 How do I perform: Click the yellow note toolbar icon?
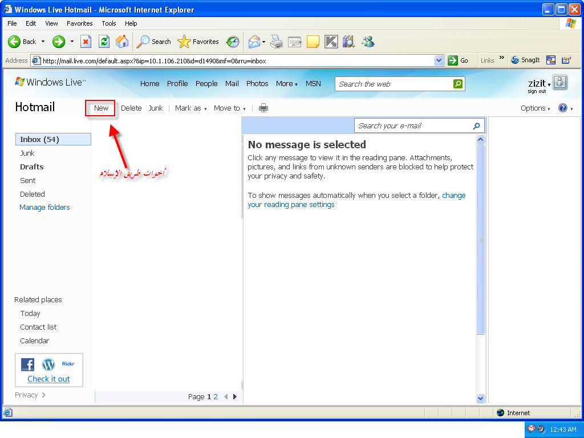pyautogui.click(x=313, y=41)
